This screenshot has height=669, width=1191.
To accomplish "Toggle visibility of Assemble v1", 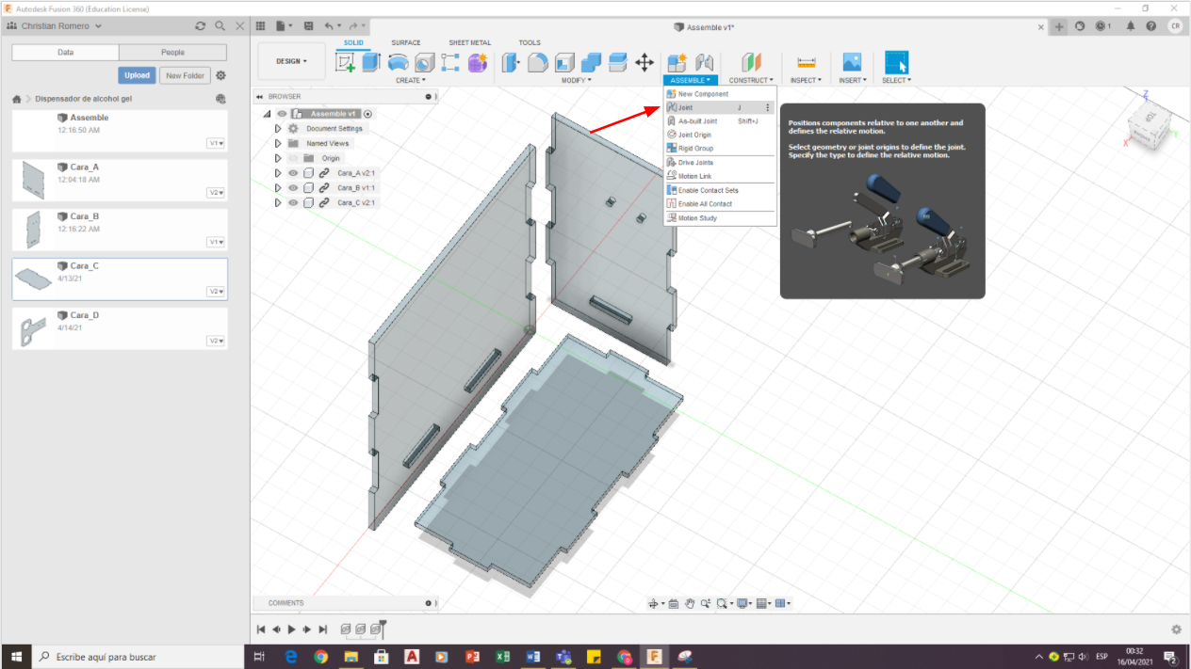I will coord(282,114).
